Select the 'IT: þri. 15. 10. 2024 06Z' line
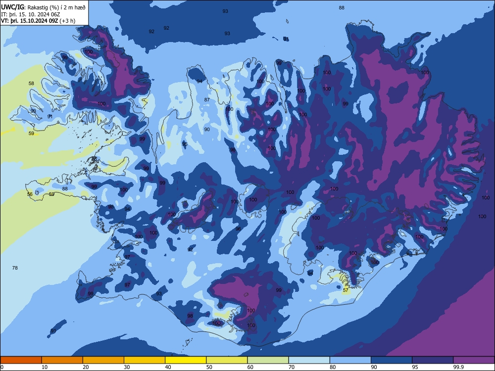 (x=31, y=14)
